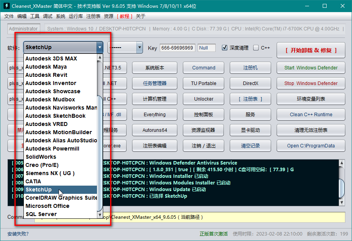Select Autodesk Revit from list
Screen dimensions: 352x241
point(61,75)
